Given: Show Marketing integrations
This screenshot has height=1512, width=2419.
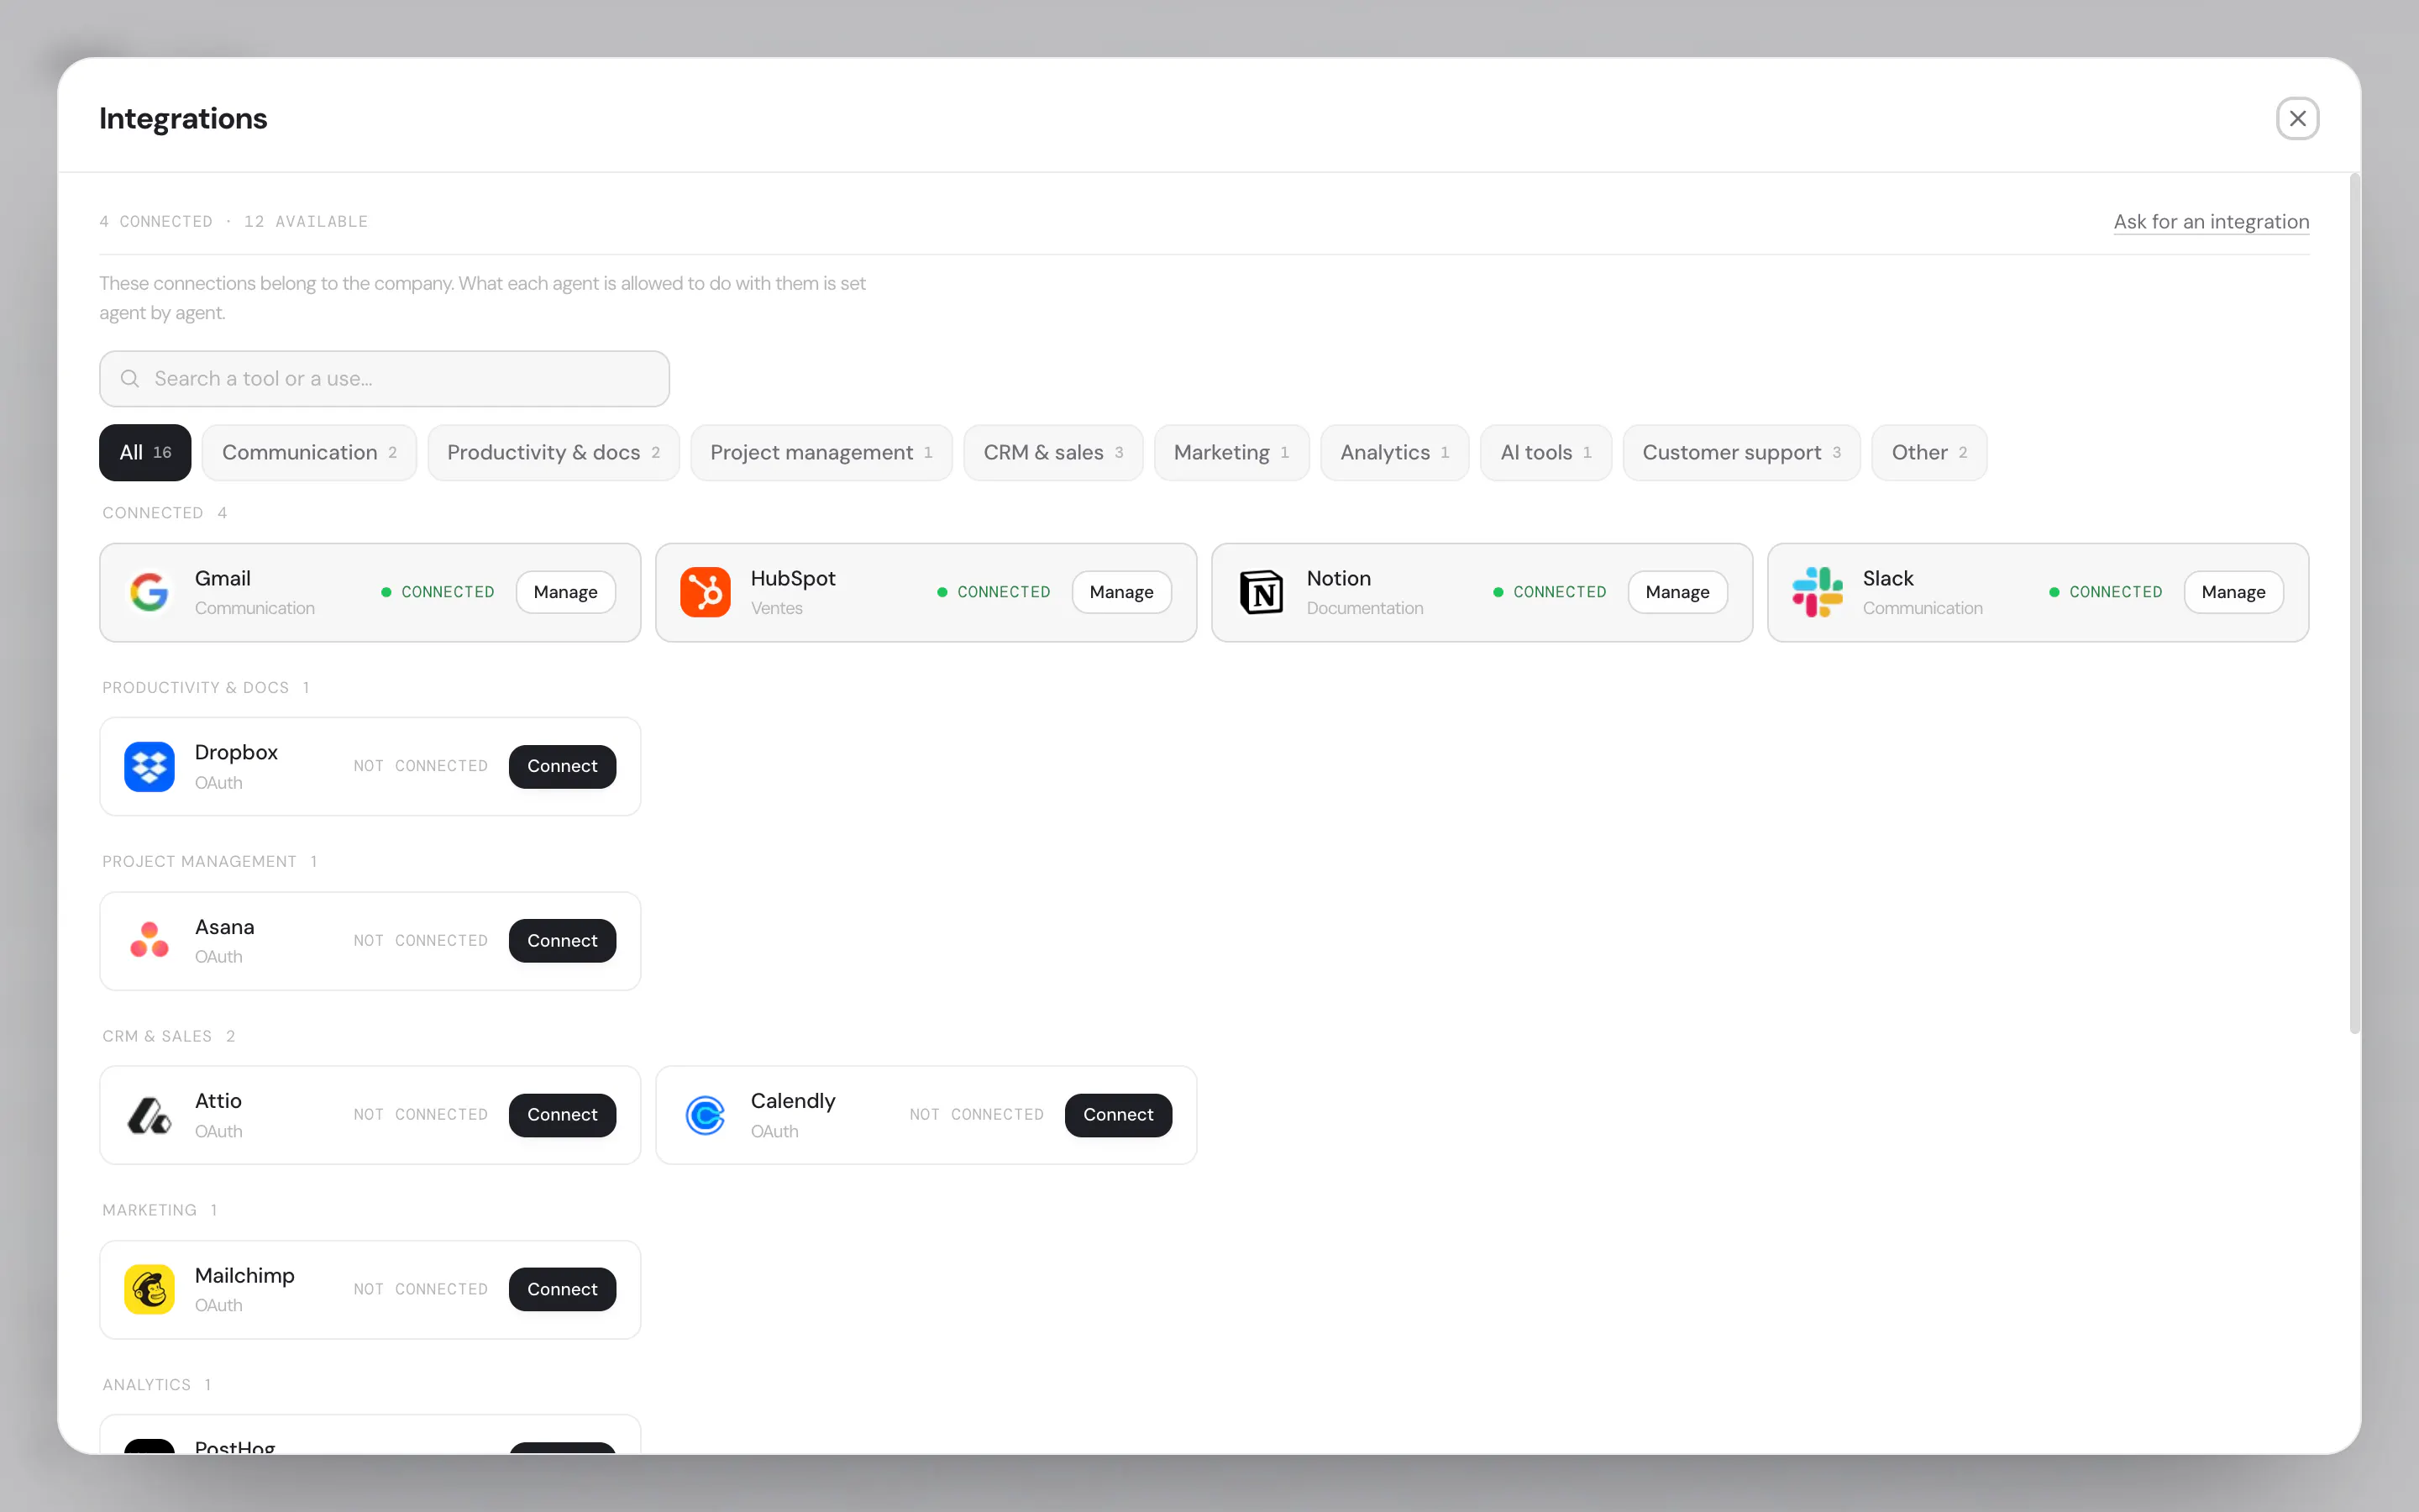Looking at the screenshot, I should coord(1231,452).
